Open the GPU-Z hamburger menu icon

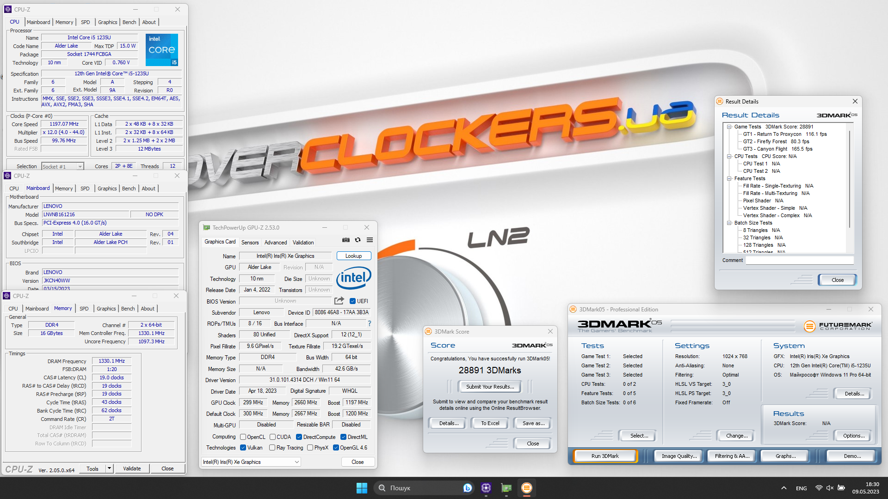tap(370, 240)
